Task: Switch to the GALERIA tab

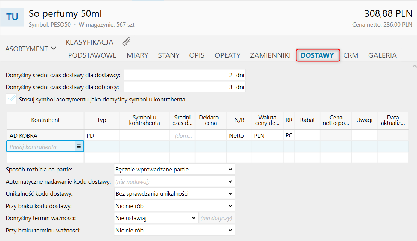Action: (x=382, y=55)
